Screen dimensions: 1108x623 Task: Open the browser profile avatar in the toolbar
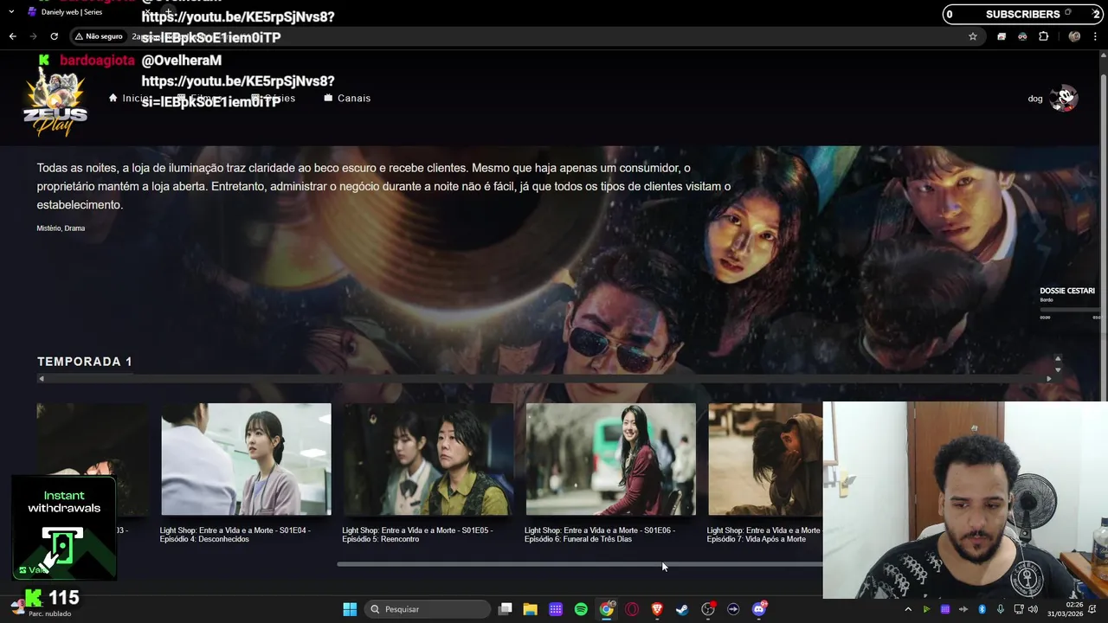click(1074, 36)
